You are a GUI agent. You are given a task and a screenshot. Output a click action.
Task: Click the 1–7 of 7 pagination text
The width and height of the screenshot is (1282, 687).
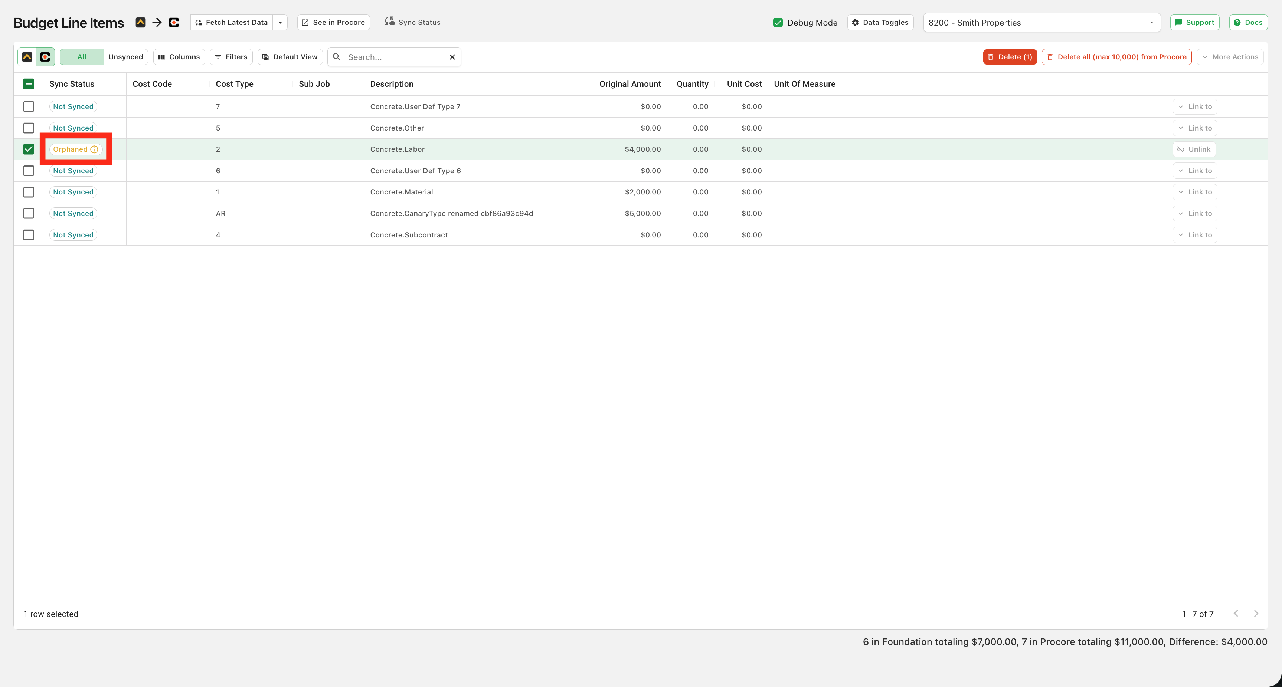pyautogui.click(x=1197, y=614)
